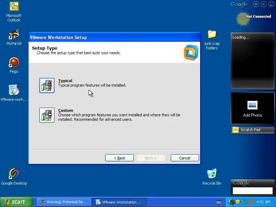The height and width of the screenshot is (207, 276).
Task: Click the Google logo atop sidebar
Action: click(239, 4)
